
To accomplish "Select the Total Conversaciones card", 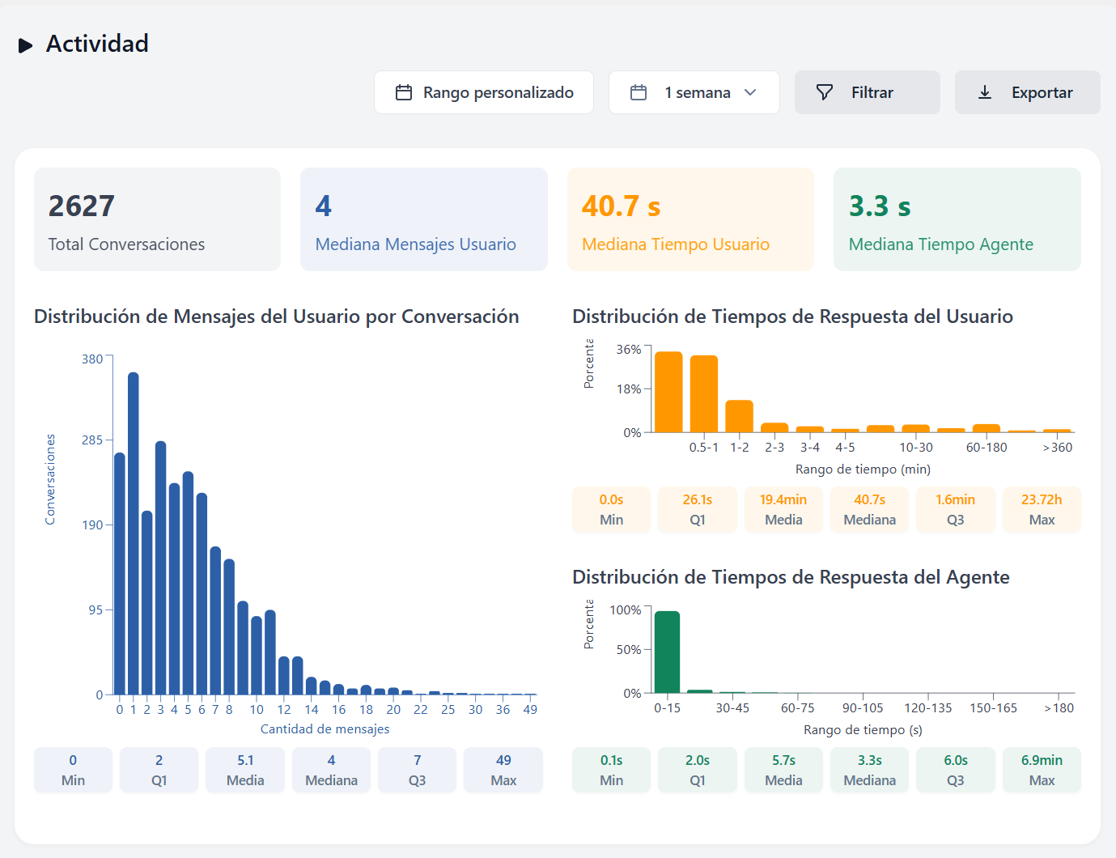I will pos(157,219).
